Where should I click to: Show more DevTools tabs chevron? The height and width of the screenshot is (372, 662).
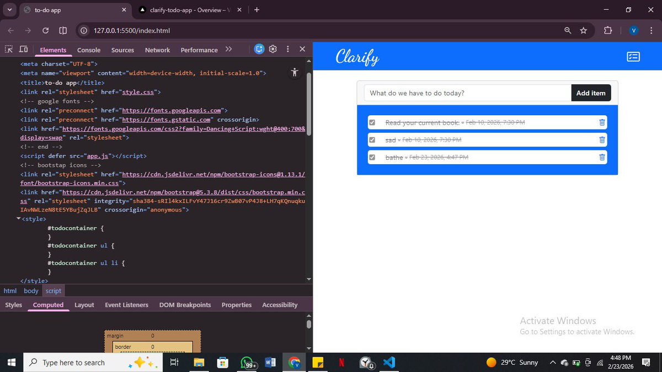tap(228, 49)
